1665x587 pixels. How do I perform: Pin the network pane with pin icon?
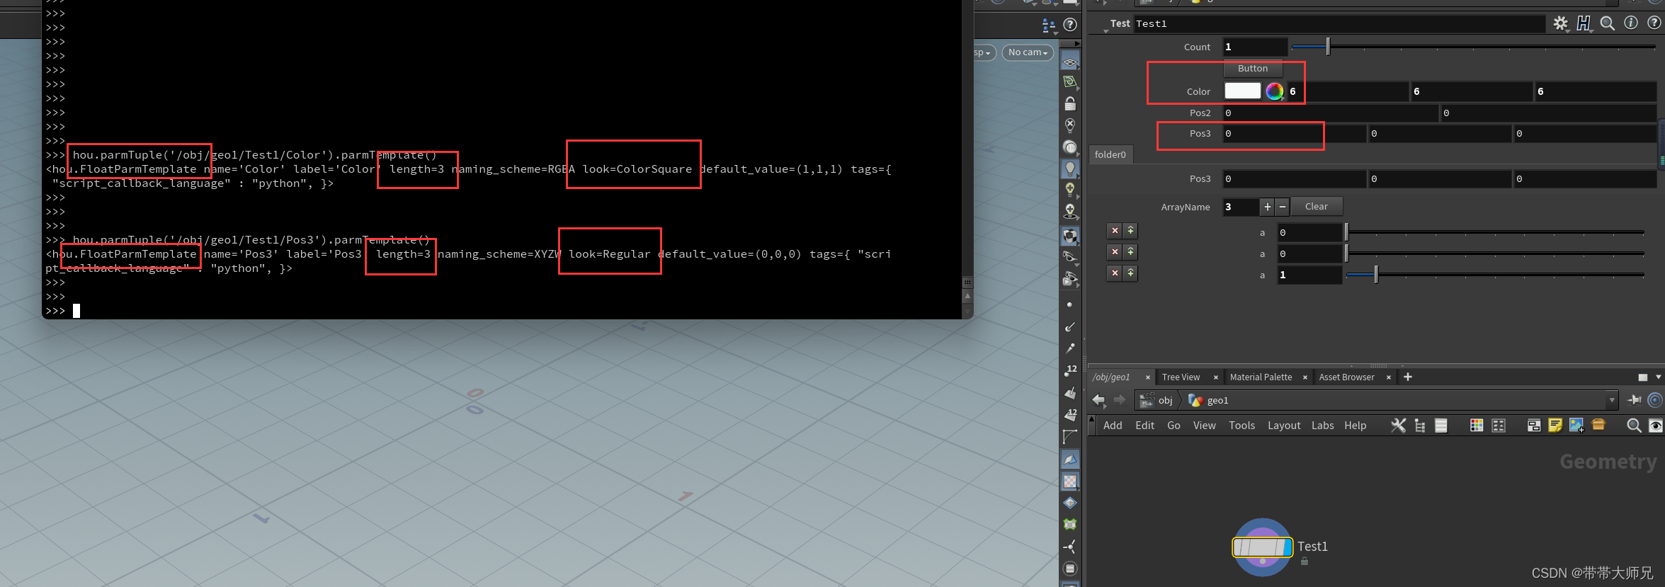1635,400
